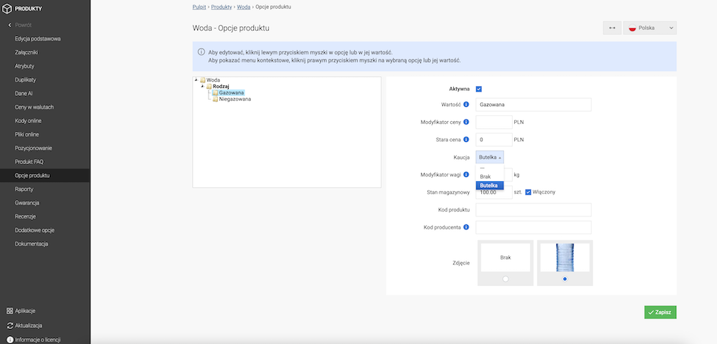Uncheck the Aktywna checkbox
Screen dimensions: 717x344
[479, 89]
